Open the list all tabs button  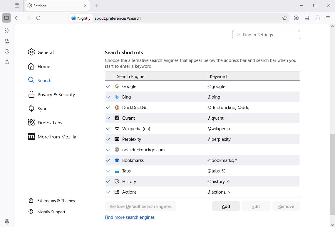pos(17,6)
